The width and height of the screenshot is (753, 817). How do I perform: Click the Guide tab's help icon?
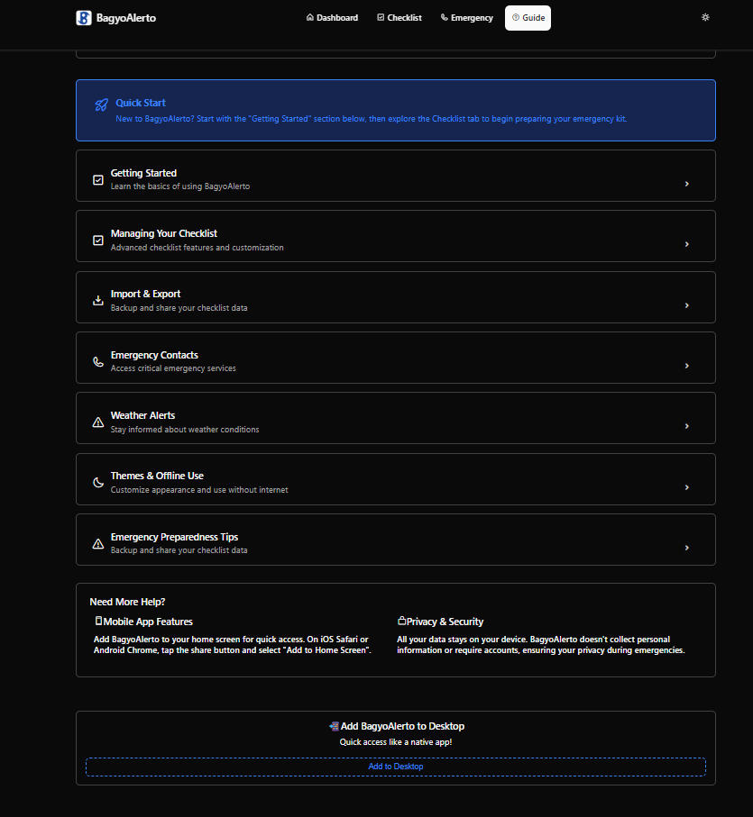click(x=516, y=17)
